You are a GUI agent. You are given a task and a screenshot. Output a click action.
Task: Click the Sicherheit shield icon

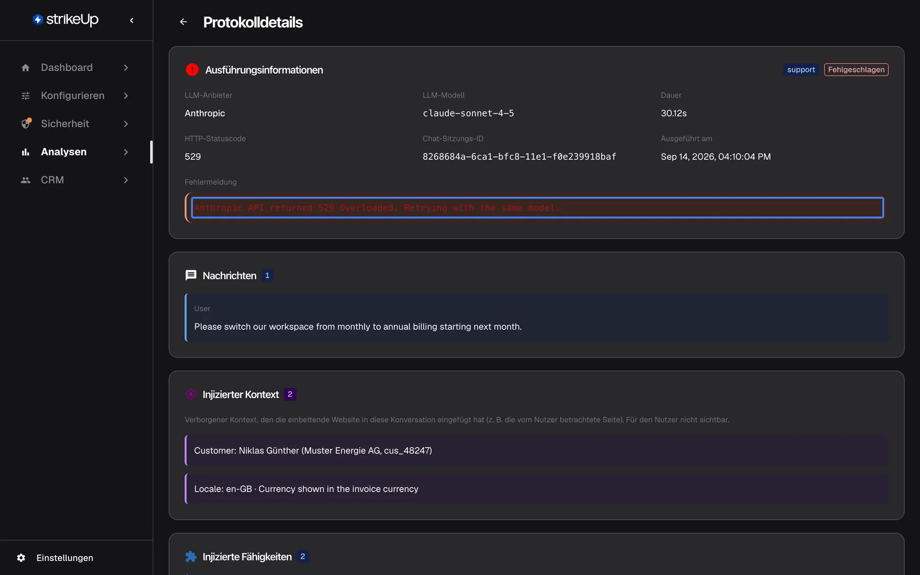(x=26, y=123)
